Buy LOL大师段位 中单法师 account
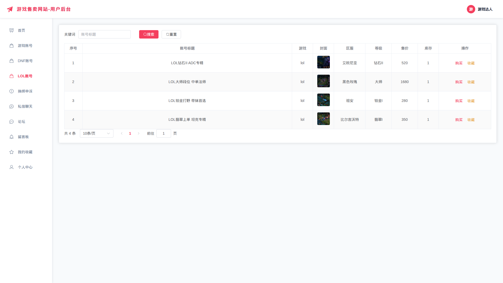 point(459,82)
